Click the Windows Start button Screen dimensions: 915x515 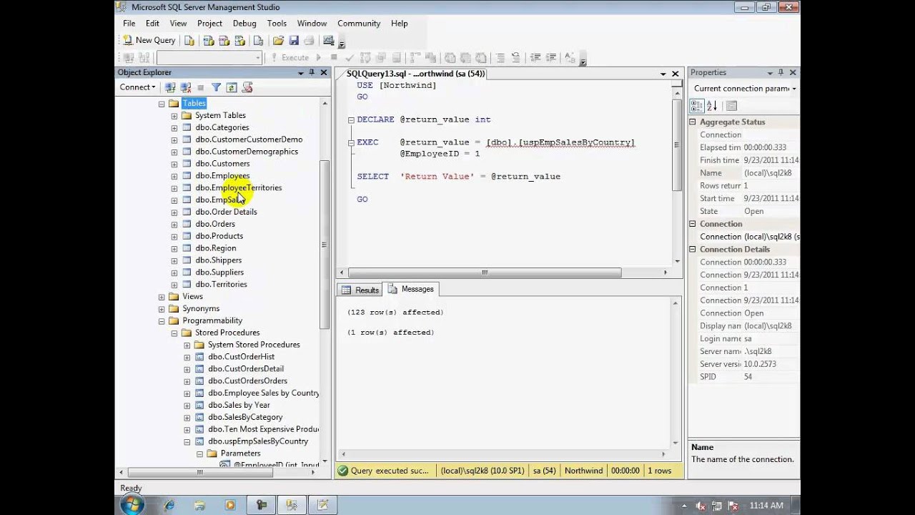coord(132,505)
